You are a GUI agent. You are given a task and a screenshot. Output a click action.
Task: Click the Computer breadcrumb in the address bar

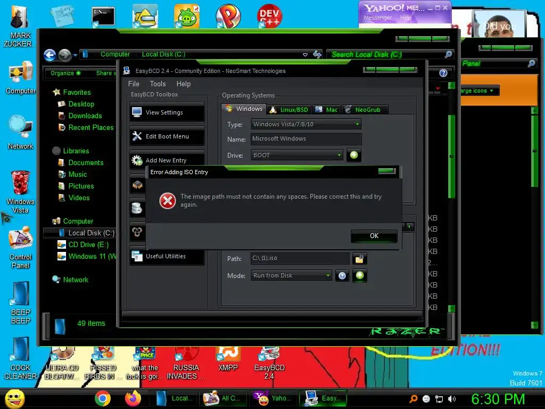click(x=115, y=54)
